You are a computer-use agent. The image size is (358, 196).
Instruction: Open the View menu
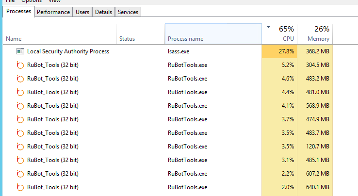tap(54, 1)
